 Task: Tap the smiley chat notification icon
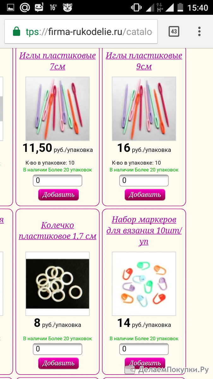pyautogui.click(x=39, y=8)
